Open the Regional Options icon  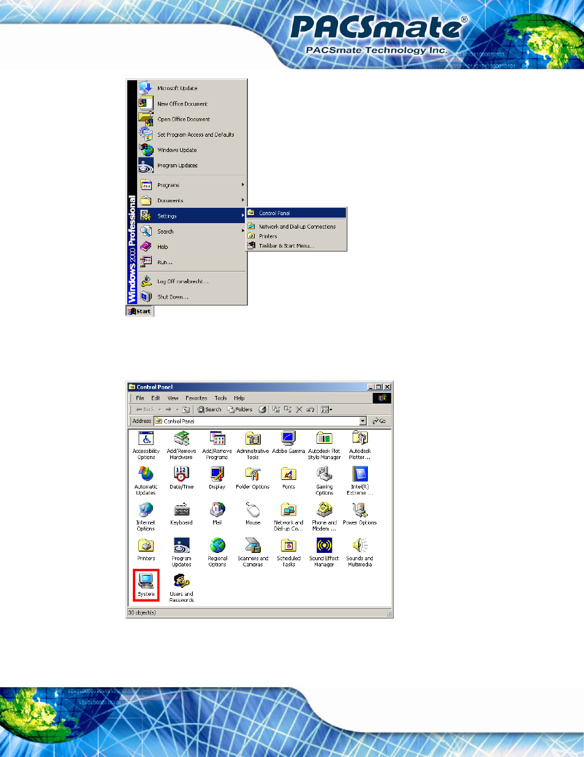click(x=217, y=552)
